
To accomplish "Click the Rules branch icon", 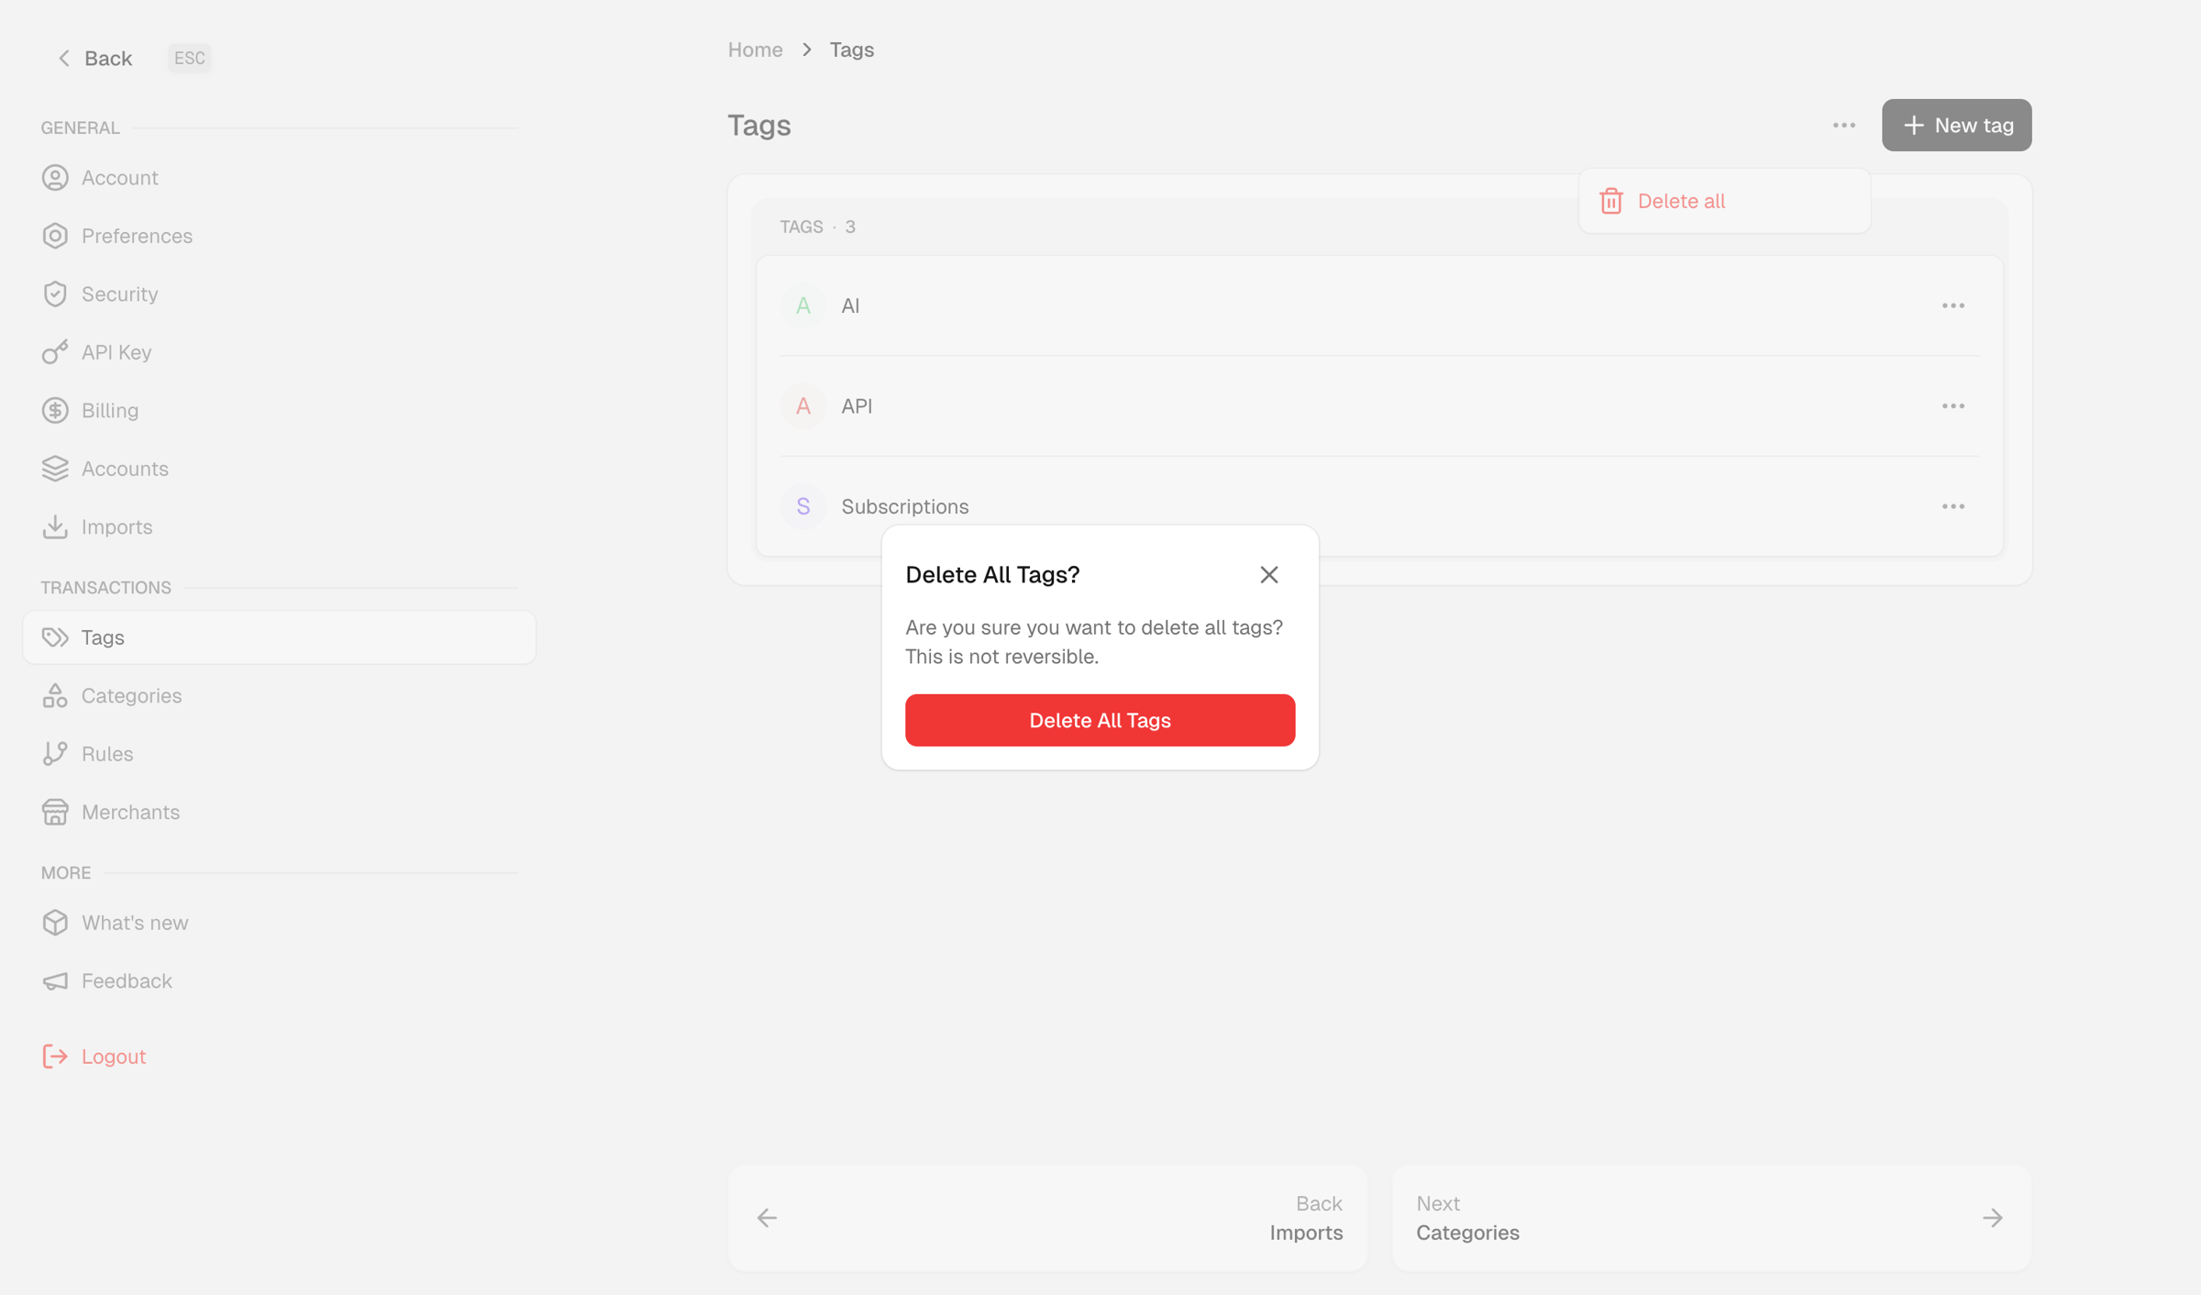I will point(55,754).
